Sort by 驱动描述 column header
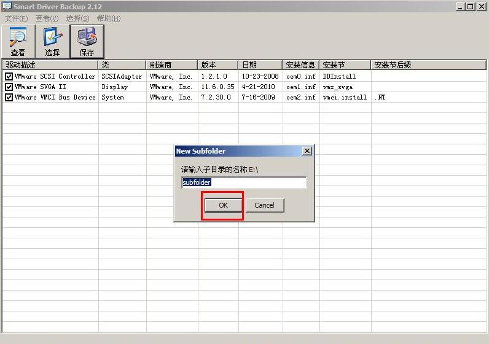Image resolution: width=489 pixels, height=344 pixels. (x=50, y=65)
